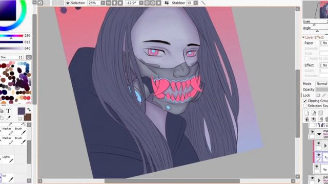Select the second-row Marker tool

pos(8,140)
